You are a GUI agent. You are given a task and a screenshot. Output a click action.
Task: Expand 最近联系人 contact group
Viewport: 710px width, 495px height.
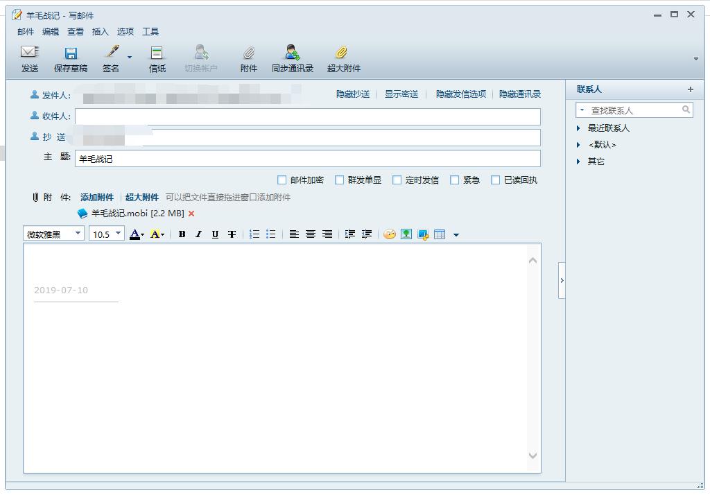[x=578, y=128]
